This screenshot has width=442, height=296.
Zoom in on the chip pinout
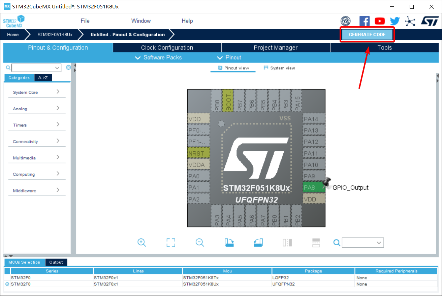tap(141, 243)
